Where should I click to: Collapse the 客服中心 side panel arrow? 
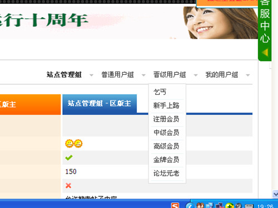pos(265,53)
